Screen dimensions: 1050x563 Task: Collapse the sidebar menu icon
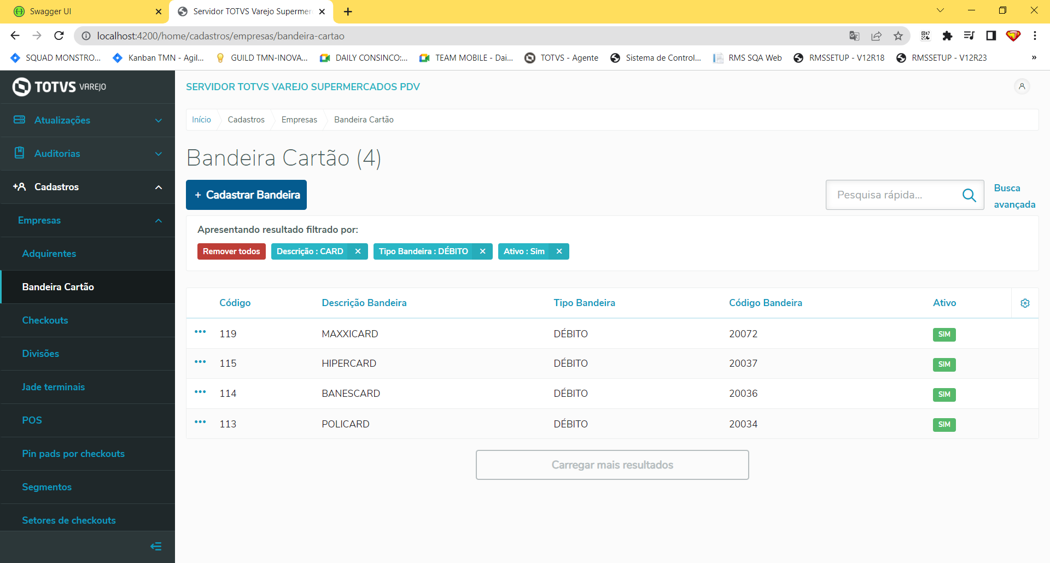(x=156, y=546)
